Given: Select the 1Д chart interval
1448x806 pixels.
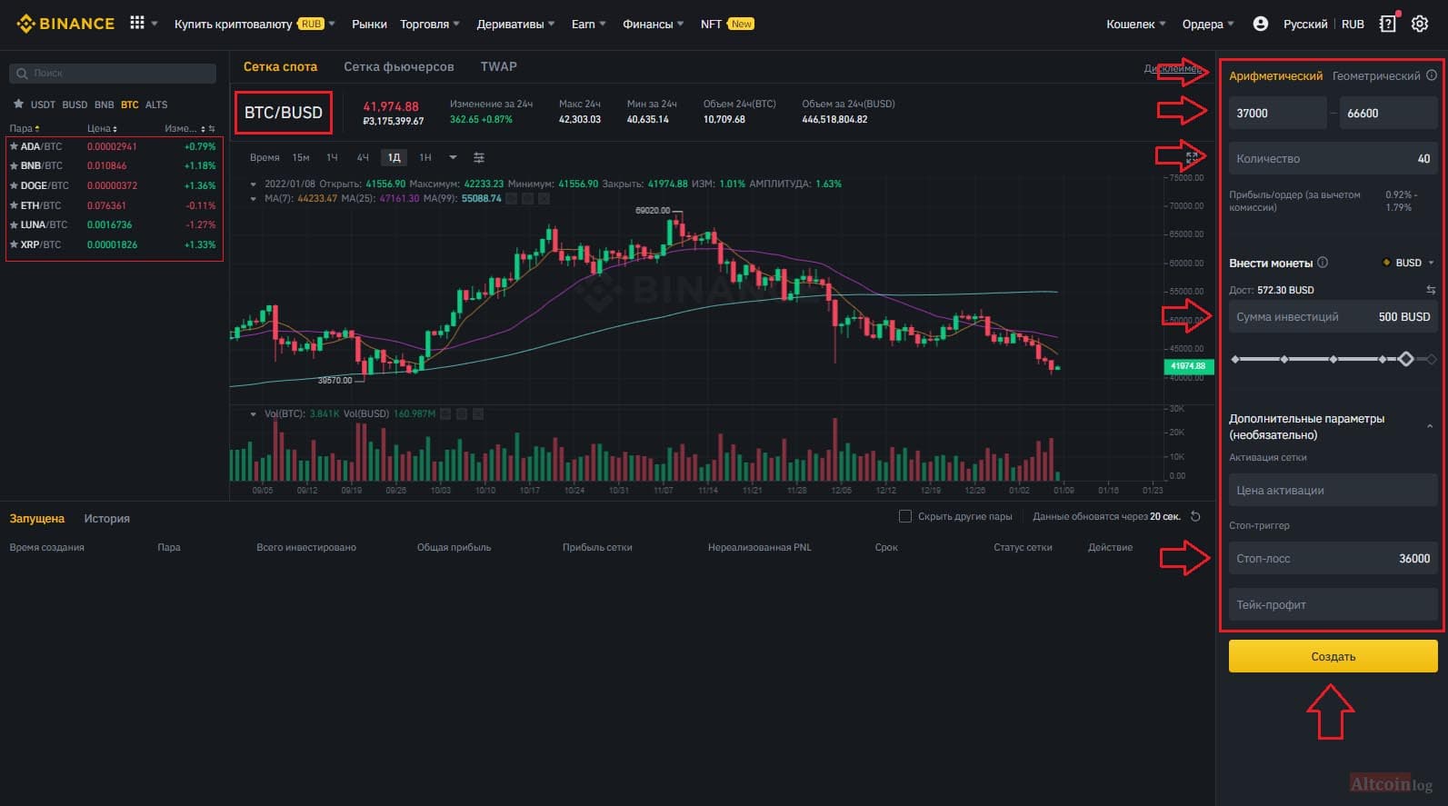Looking at the screenshot, I should tap(394, 157).
